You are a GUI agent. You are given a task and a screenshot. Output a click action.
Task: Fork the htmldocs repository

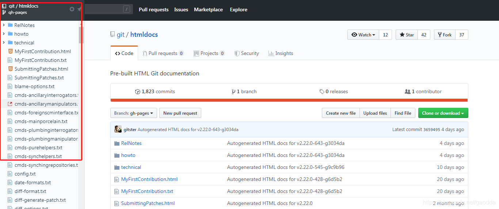click(445, 35)
